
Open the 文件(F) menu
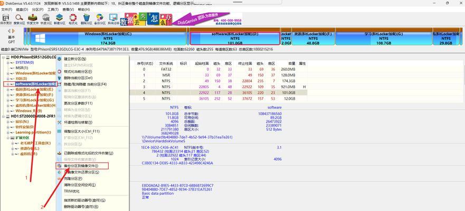pos(7,9)
